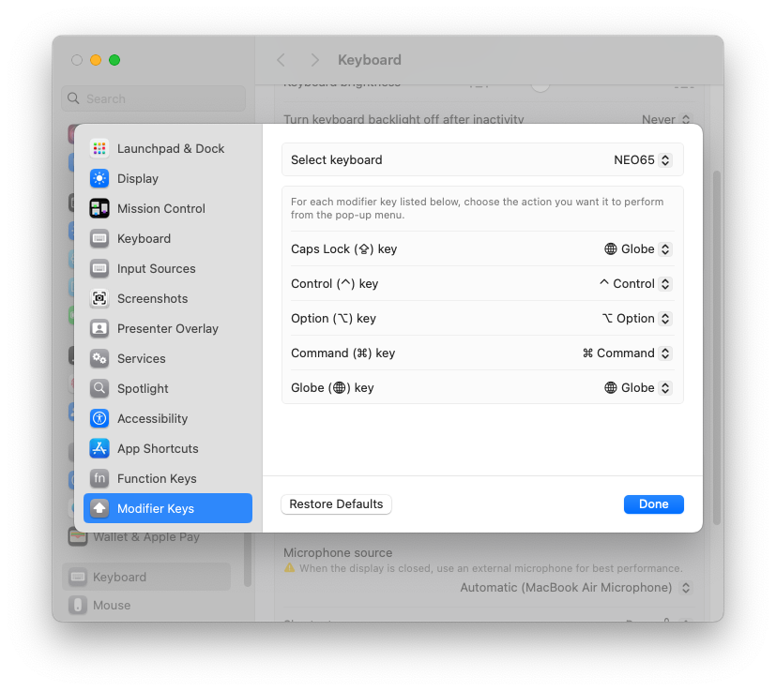
Task: Click the Microphone source label
Action: point(338,552)
